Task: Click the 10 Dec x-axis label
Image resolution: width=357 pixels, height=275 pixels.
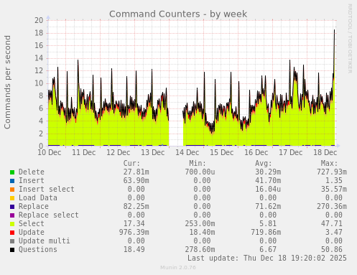Action: (50, 152)
